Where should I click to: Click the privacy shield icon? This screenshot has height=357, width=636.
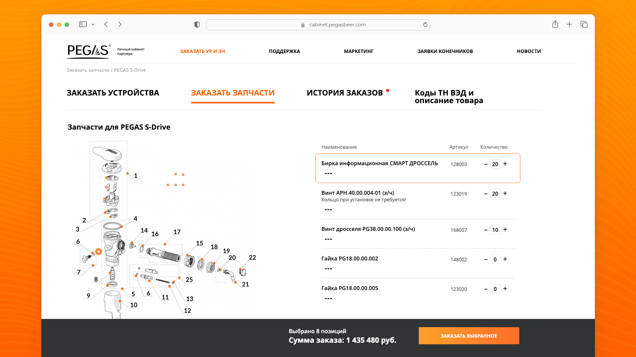click(x=197, y=24)
